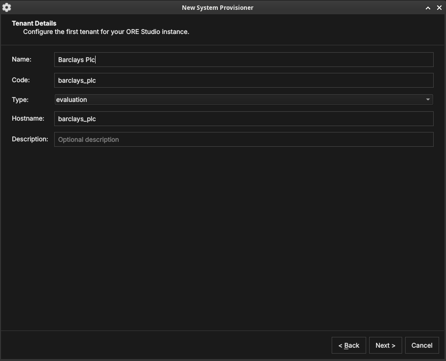Roll up window using the caret icon
The image size is (446, 361).
coord(428,8)
